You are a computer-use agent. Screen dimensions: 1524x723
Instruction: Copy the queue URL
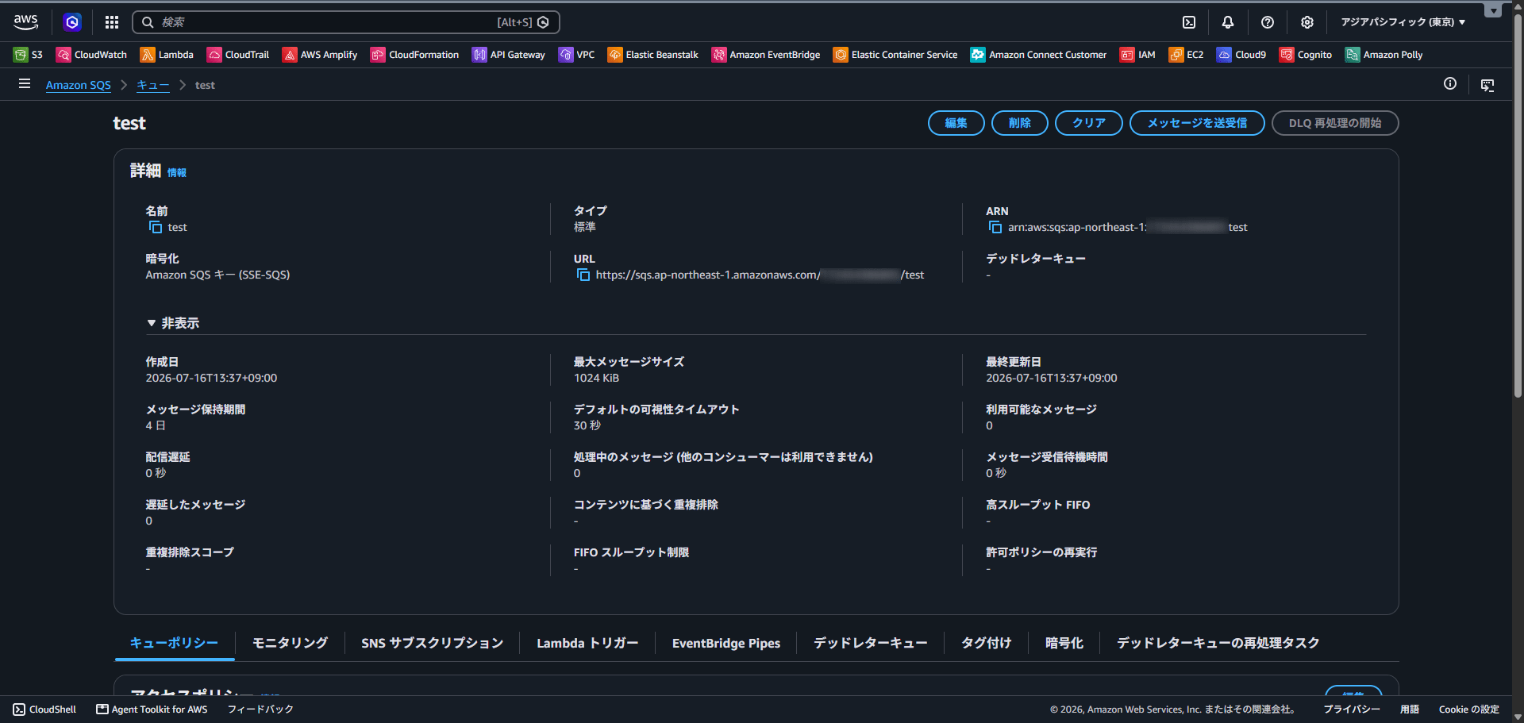tap(583, 275)
